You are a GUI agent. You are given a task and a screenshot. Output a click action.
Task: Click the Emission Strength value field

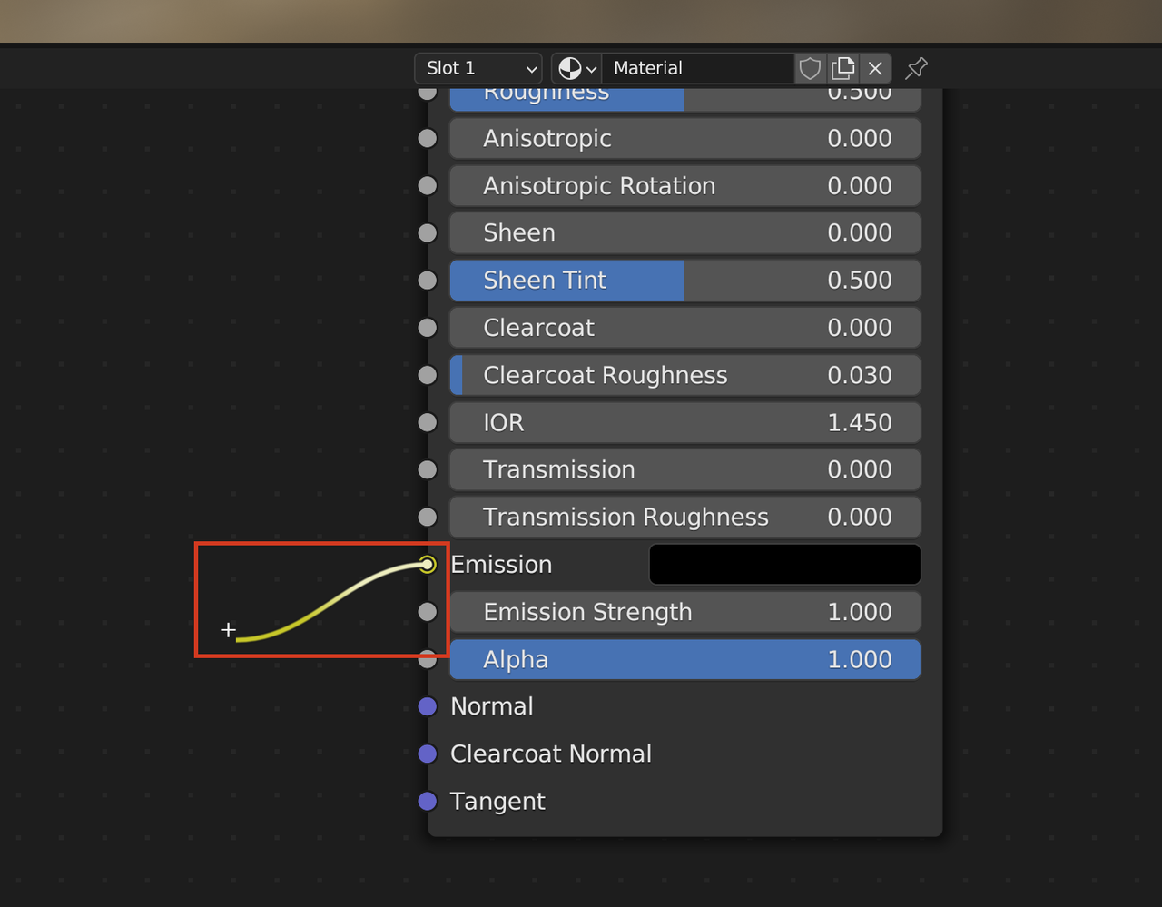[x=685, y=612]
